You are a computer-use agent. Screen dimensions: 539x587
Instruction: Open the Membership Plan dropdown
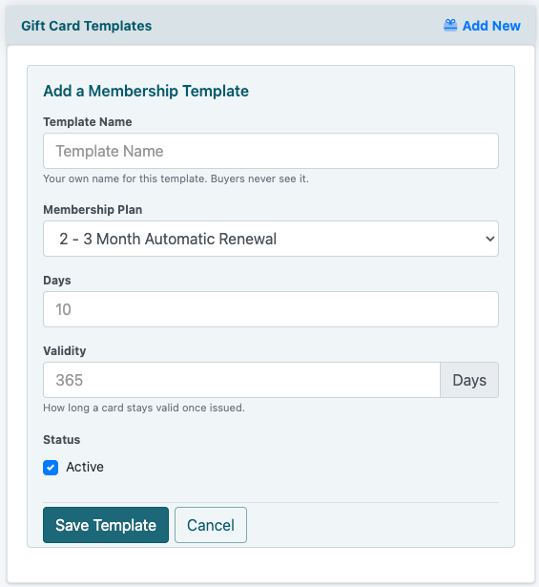pyautogui.click(x=271, y=239)
